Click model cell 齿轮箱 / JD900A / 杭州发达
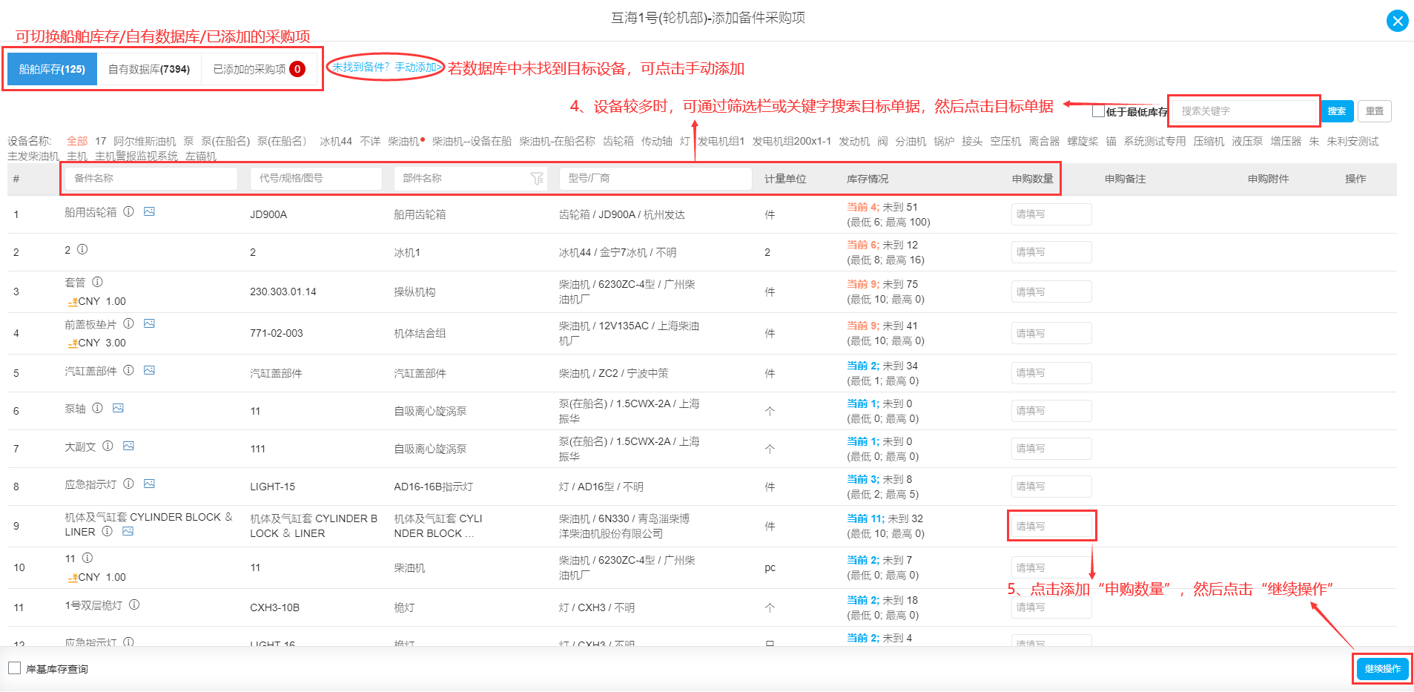This screenshot has width=1414, height=692. pyautogui.click(x=622, y=214)
